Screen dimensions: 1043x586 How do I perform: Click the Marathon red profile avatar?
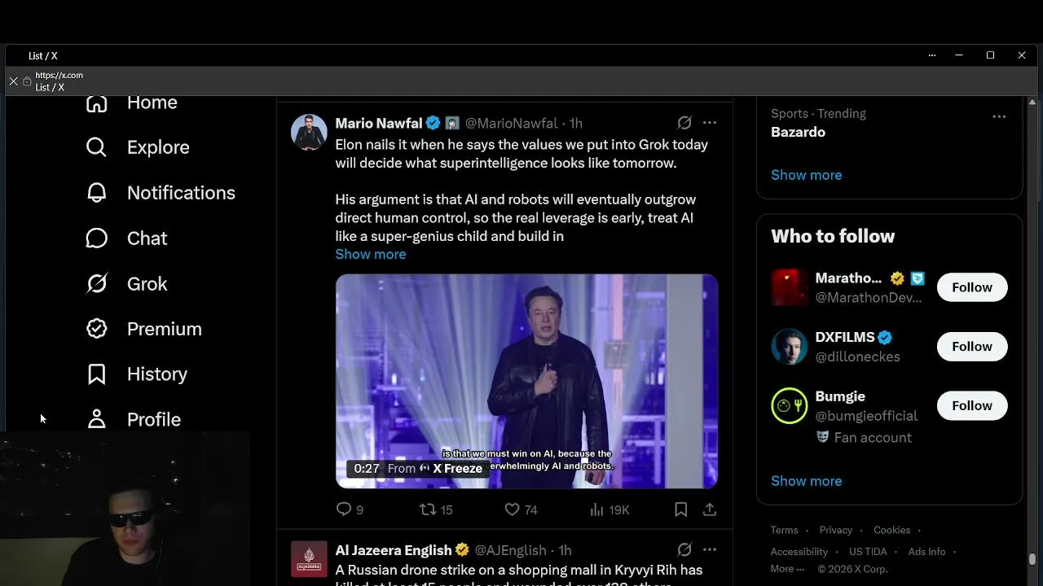[x=789, y=287]
